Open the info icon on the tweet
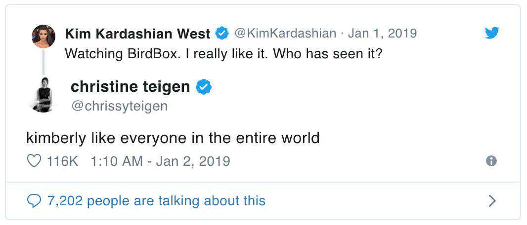527x225 pixels. [491, 161]
